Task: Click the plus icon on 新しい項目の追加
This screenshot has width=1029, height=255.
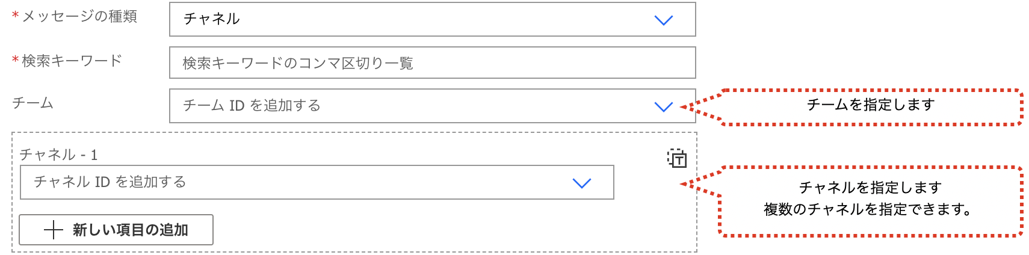Action: point(54,230)
